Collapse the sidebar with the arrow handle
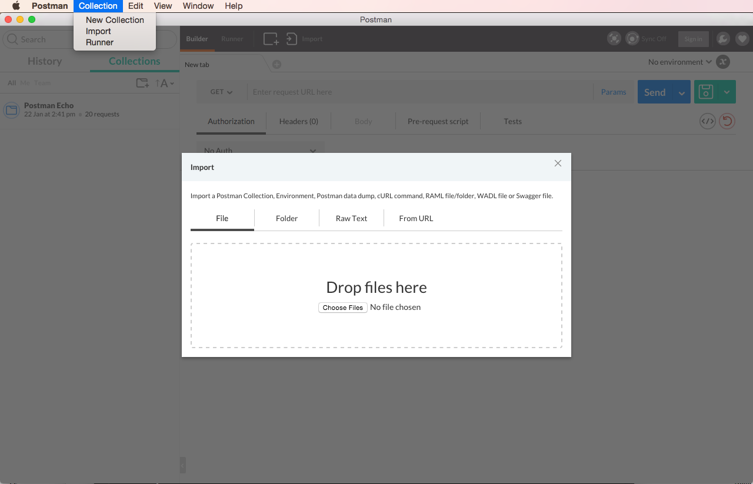Image resolution: width=753 pixels, height=484 pixels. pos(182,465)
